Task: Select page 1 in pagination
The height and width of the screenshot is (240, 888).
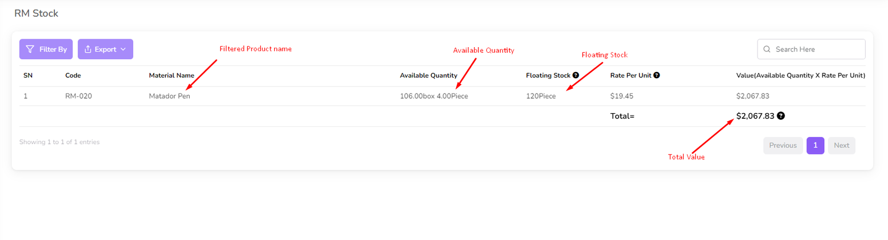Action: (x=815, y=145)
